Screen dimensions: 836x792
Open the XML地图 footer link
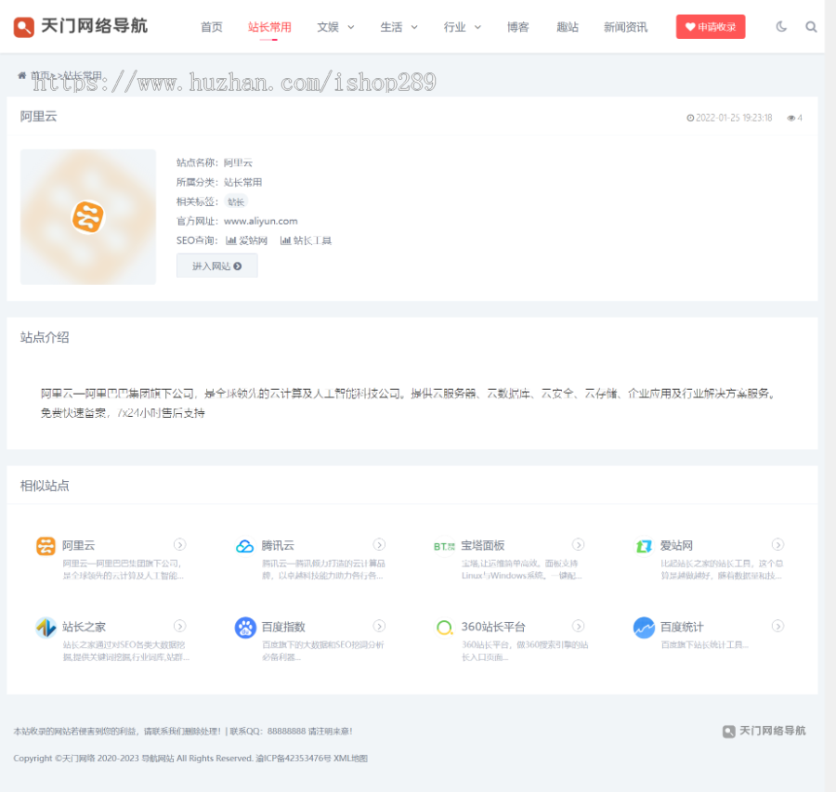[350, 758]
